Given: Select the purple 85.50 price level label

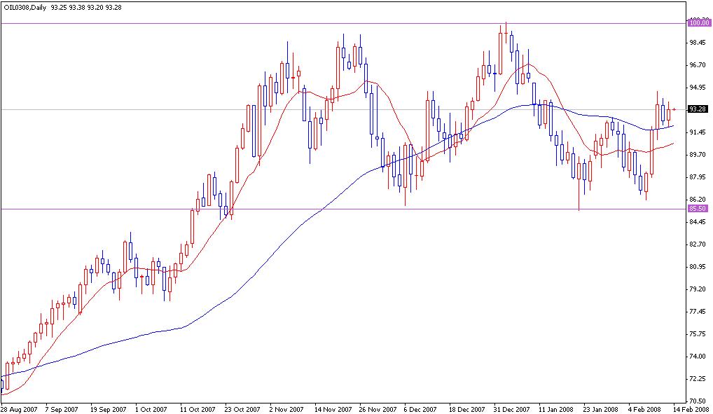Looking at the screenshot, I should [698, 209].
